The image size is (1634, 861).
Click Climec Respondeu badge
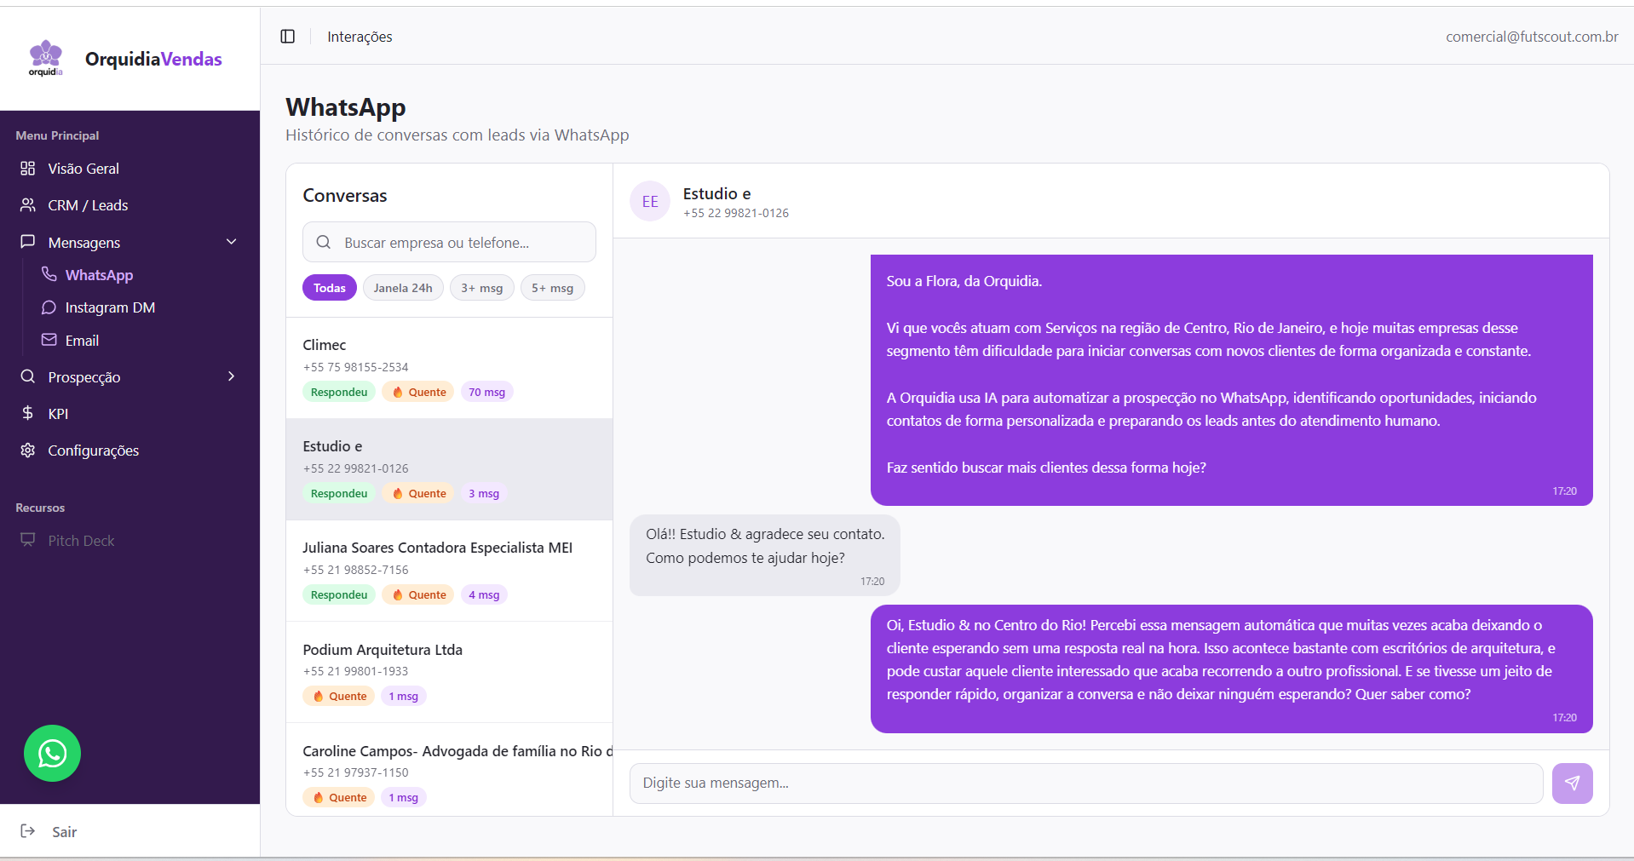[339, 392]
